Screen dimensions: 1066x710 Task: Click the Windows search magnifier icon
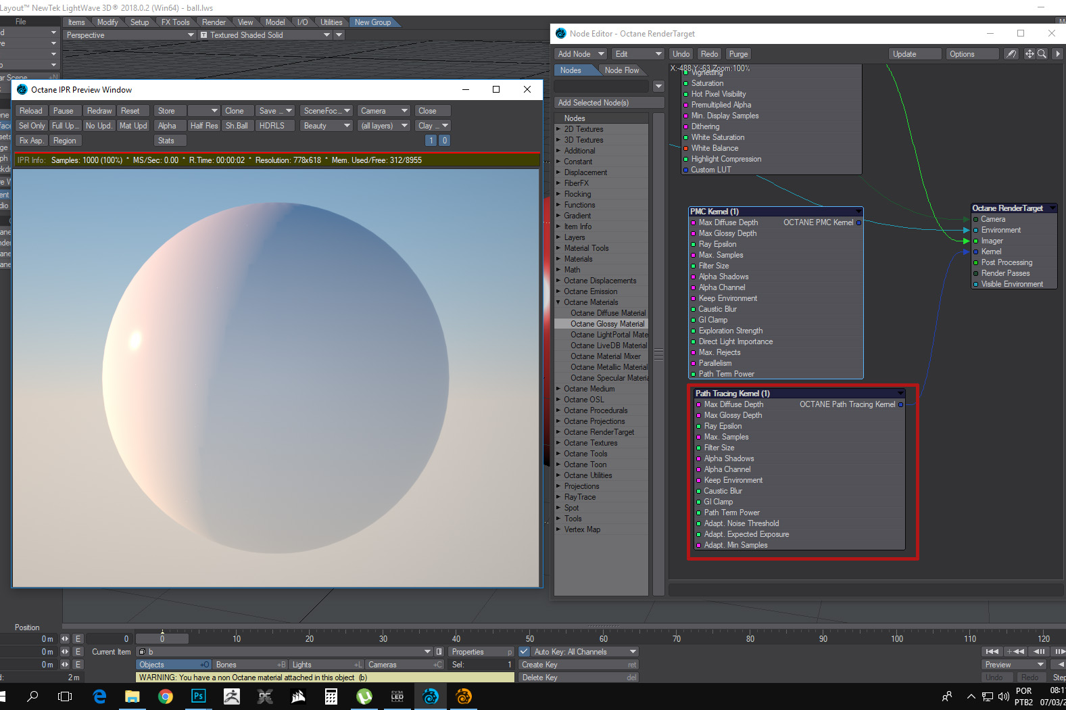coord(32,696)
